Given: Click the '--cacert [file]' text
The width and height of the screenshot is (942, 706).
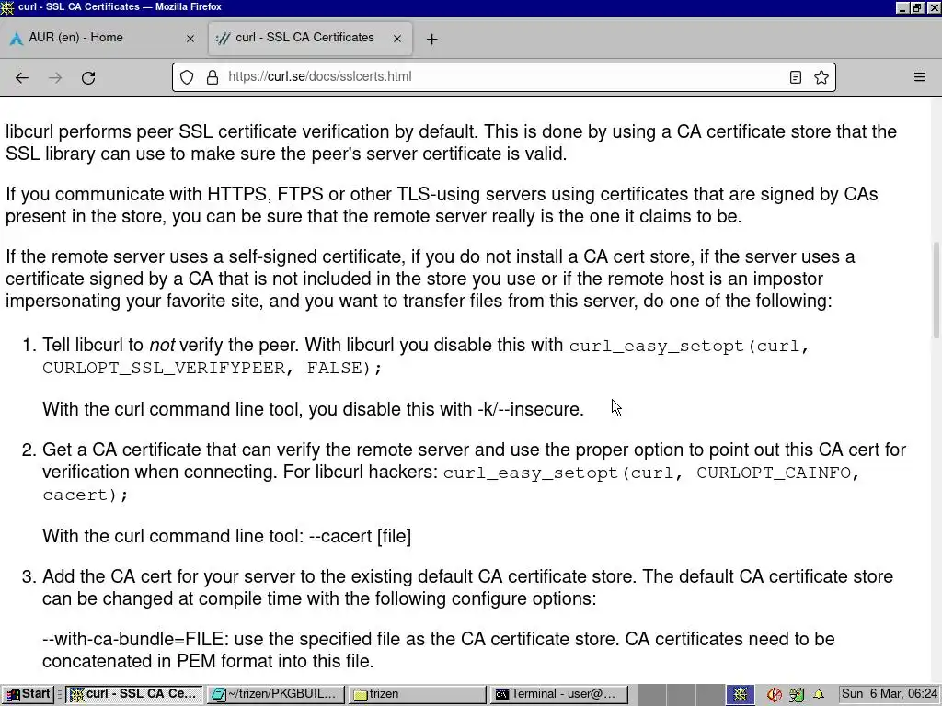Looking at the screenshot, I should click(360, 536).
